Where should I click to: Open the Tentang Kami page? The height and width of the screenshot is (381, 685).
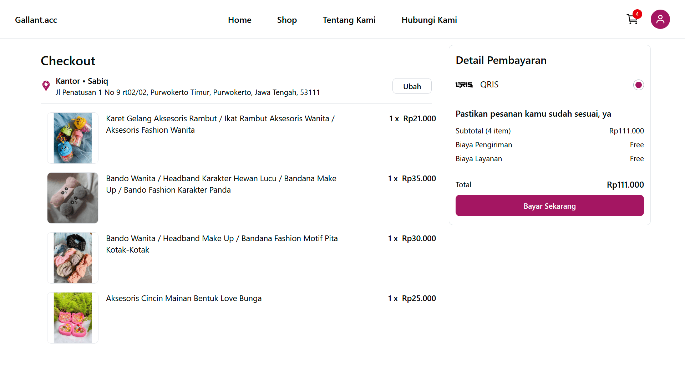tap(349, 20)
